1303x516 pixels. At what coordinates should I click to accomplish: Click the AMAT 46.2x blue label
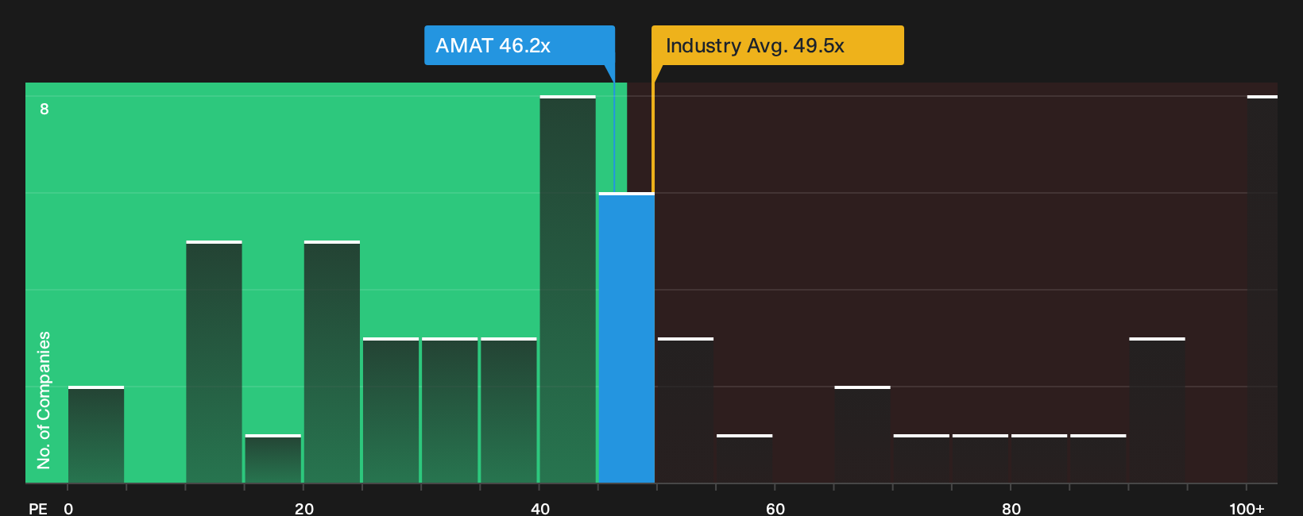[x=520, y=45]
